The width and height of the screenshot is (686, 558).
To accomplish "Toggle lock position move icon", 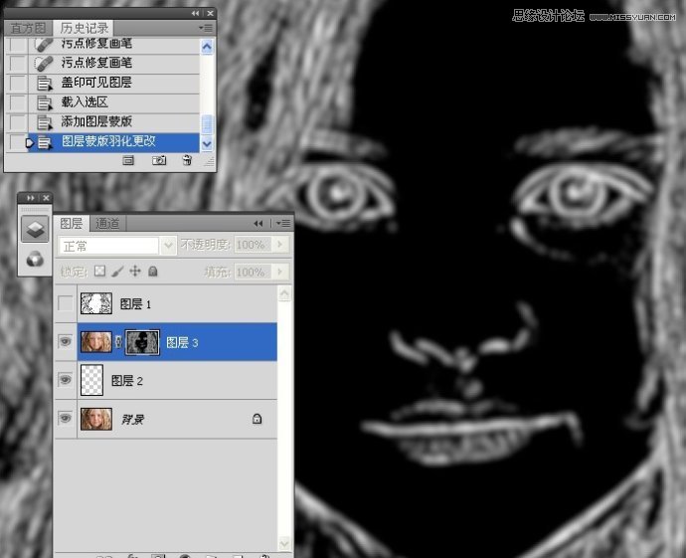I will point(135,272).
